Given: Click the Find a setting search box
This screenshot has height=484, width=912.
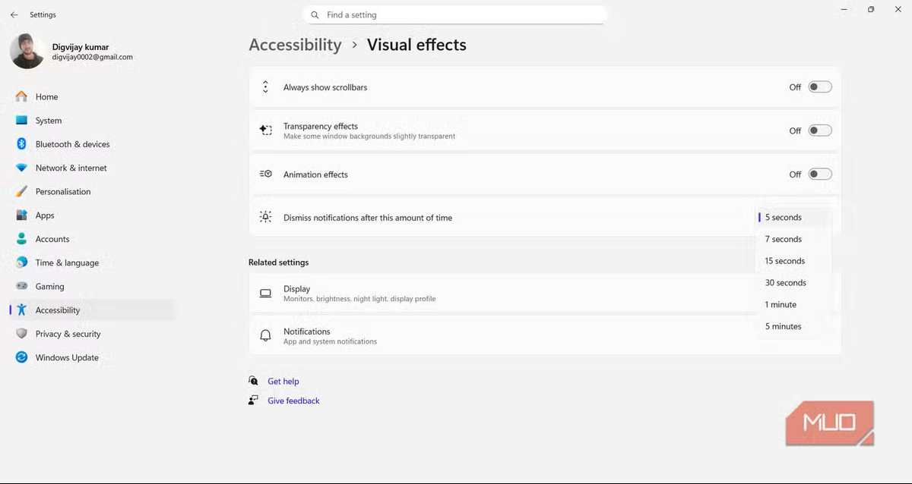Looking at the screenshot, I should 456,14.
